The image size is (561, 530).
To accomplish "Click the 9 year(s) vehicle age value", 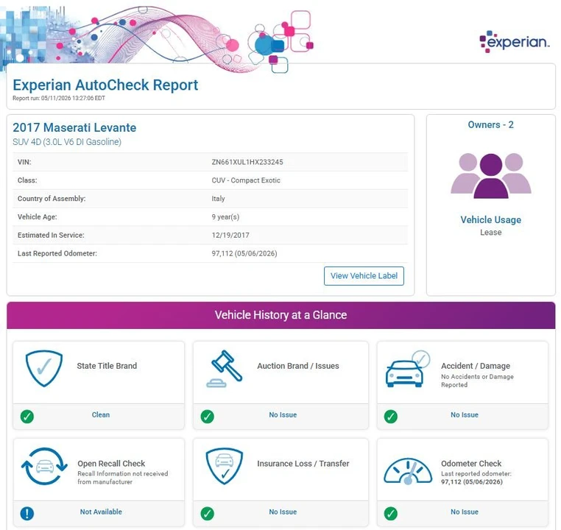I will click(225, 216).
